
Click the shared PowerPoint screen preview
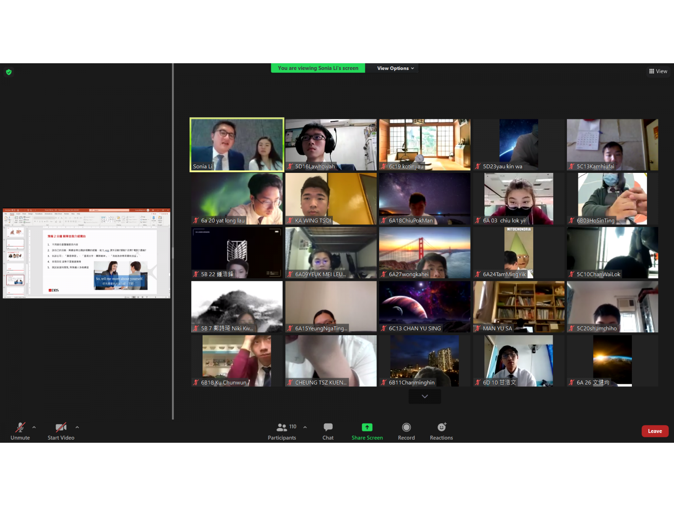(86, 253)
